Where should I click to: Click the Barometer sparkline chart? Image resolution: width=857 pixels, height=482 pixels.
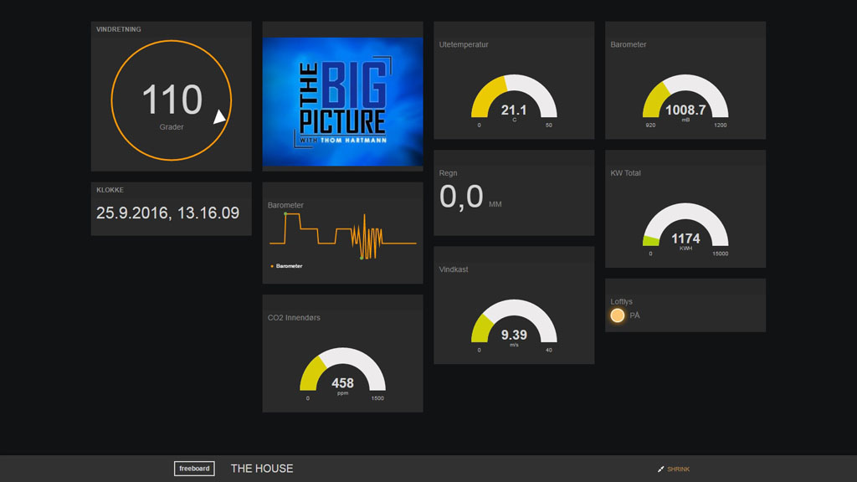point(342,235)
